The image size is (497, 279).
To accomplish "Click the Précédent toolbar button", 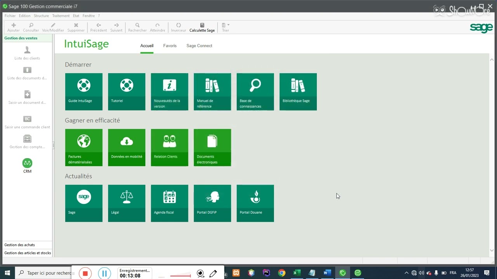I will 99,28.
